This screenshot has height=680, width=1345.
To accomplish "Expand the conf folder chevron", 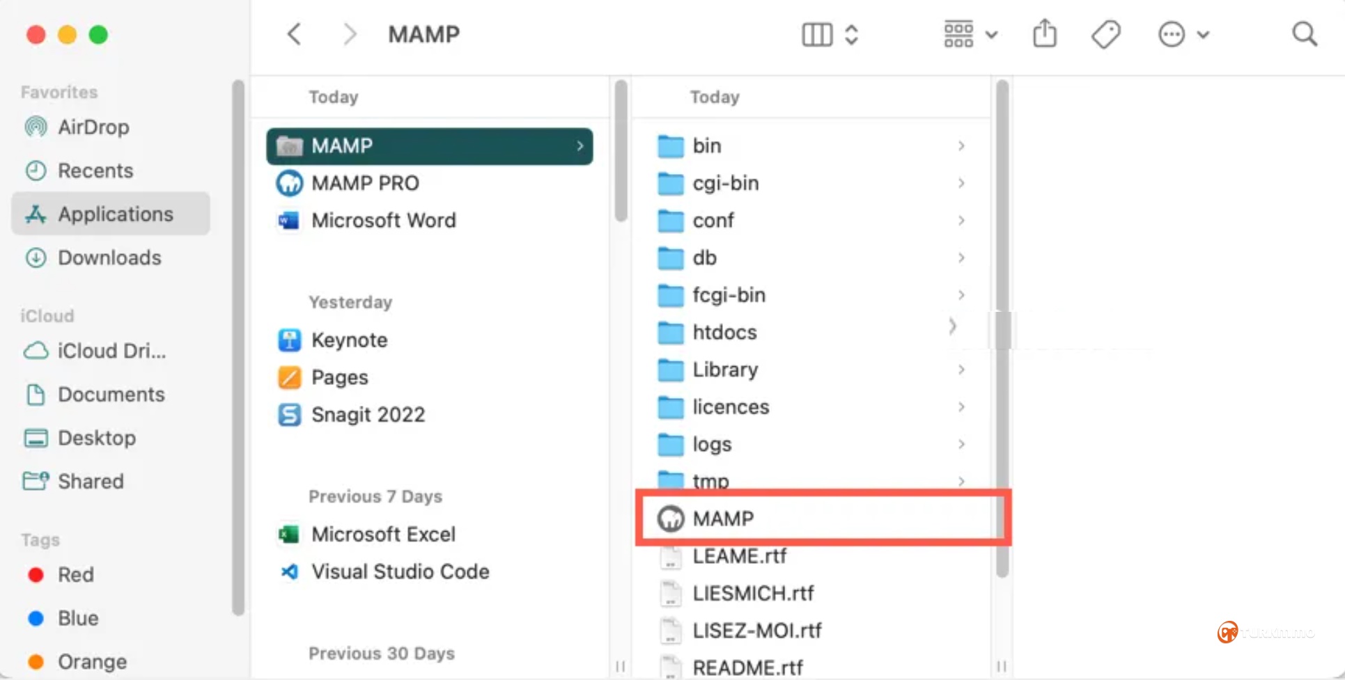I will [961, 221].
